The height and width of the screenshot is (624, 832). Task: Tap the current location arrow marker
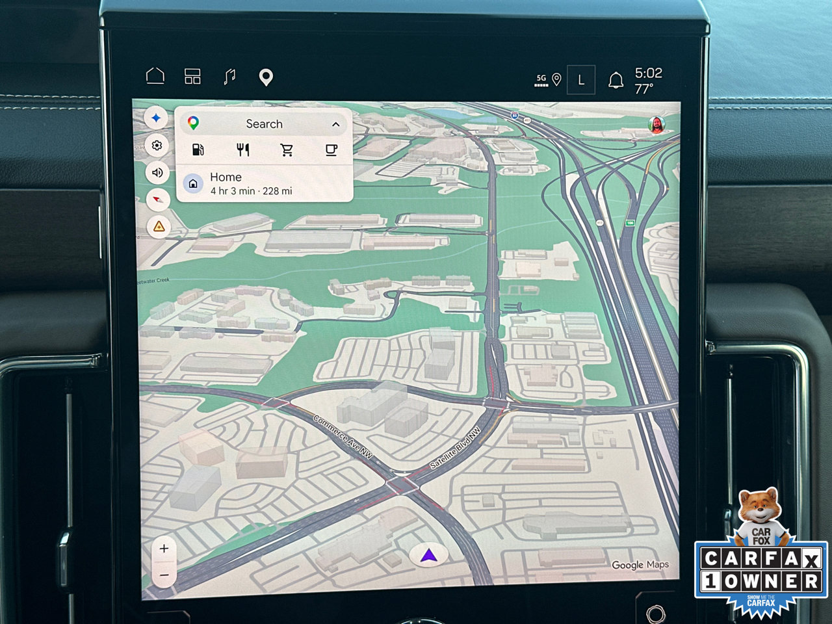tap(428, 556)
